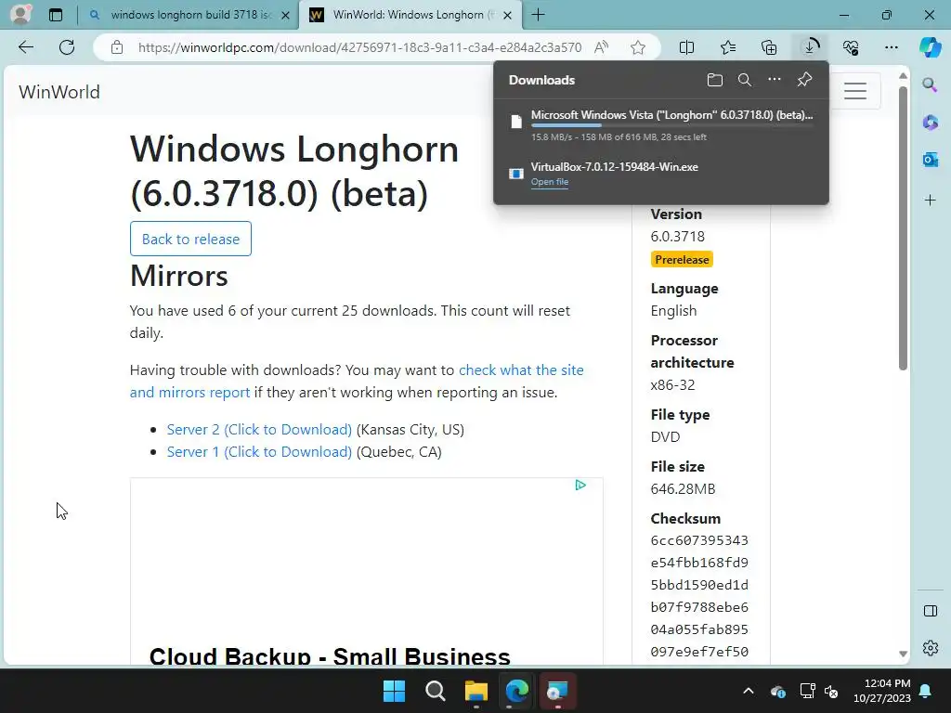Screen dimensions: 951x713
Task: Close the WinWorld tab
Action: pyautogui.click(x=508, y=15)
